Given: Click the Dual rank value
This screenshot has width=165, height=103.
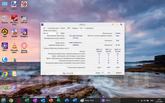Looking at the screenshot, I should click(118, 40).
